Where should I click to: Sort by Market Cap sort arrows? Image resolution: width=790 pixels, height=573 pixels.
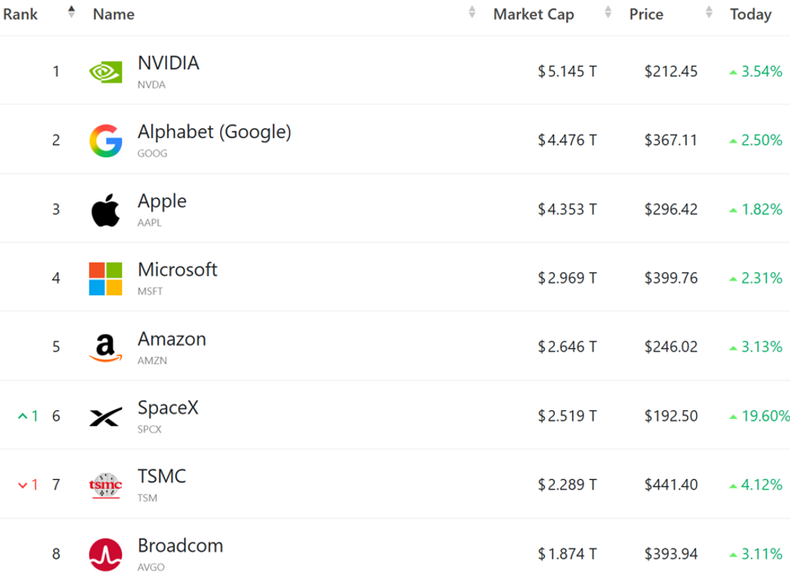coord(608,12)
